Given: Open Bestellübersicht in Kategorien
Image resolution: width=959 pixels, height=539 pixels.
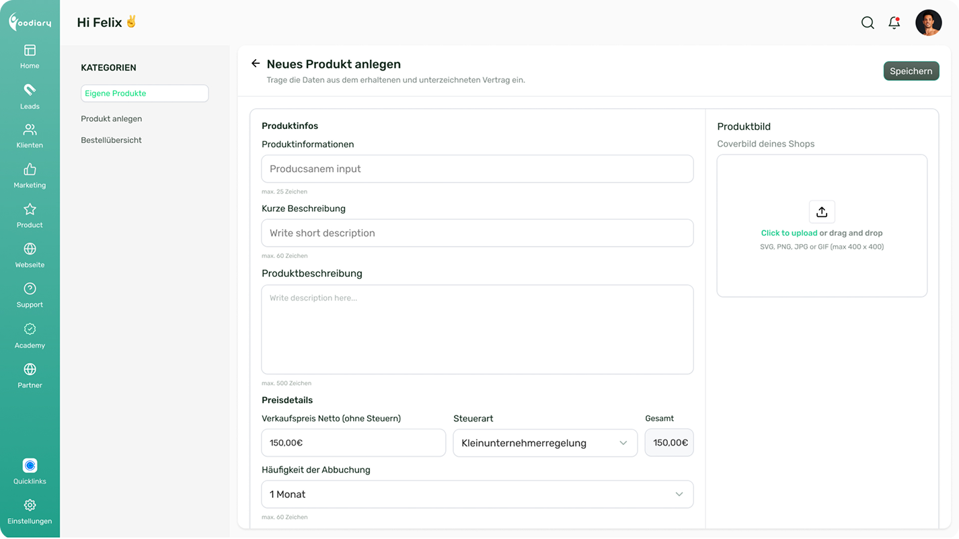Looking at the screenshot, I should (x=111, y=140).
